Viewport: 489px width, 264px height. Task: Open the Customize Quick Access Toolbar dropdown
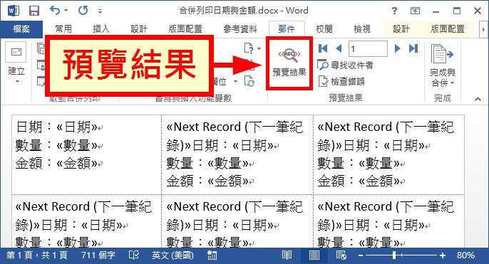tap(100, 11)
